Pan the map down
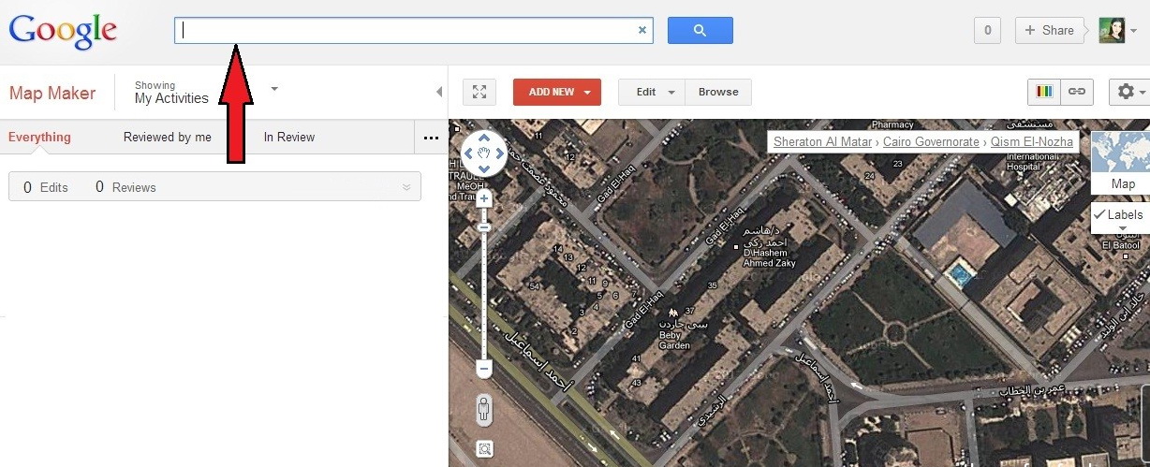1150x467 pixels. tap(484, 169)
